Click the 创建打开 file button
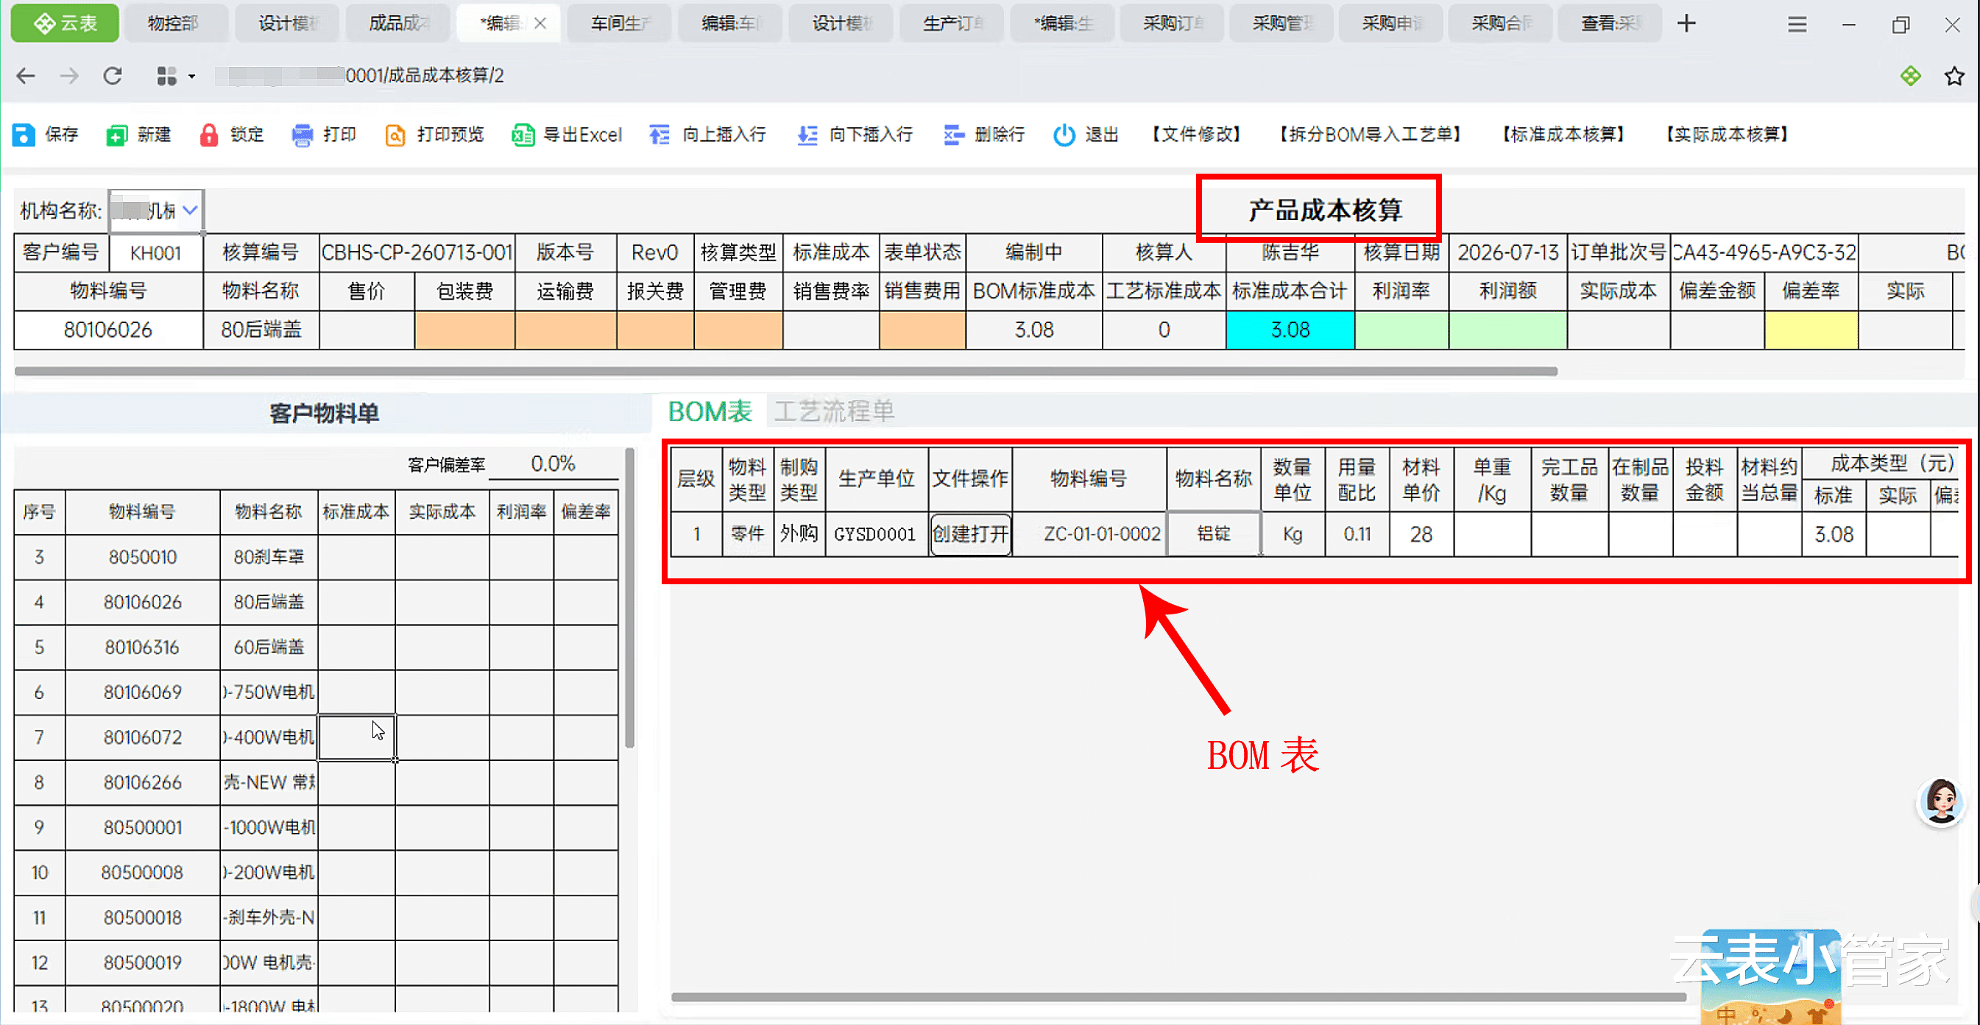The height and width of the screenshot is (1025, 1980). tap(970, 533)
